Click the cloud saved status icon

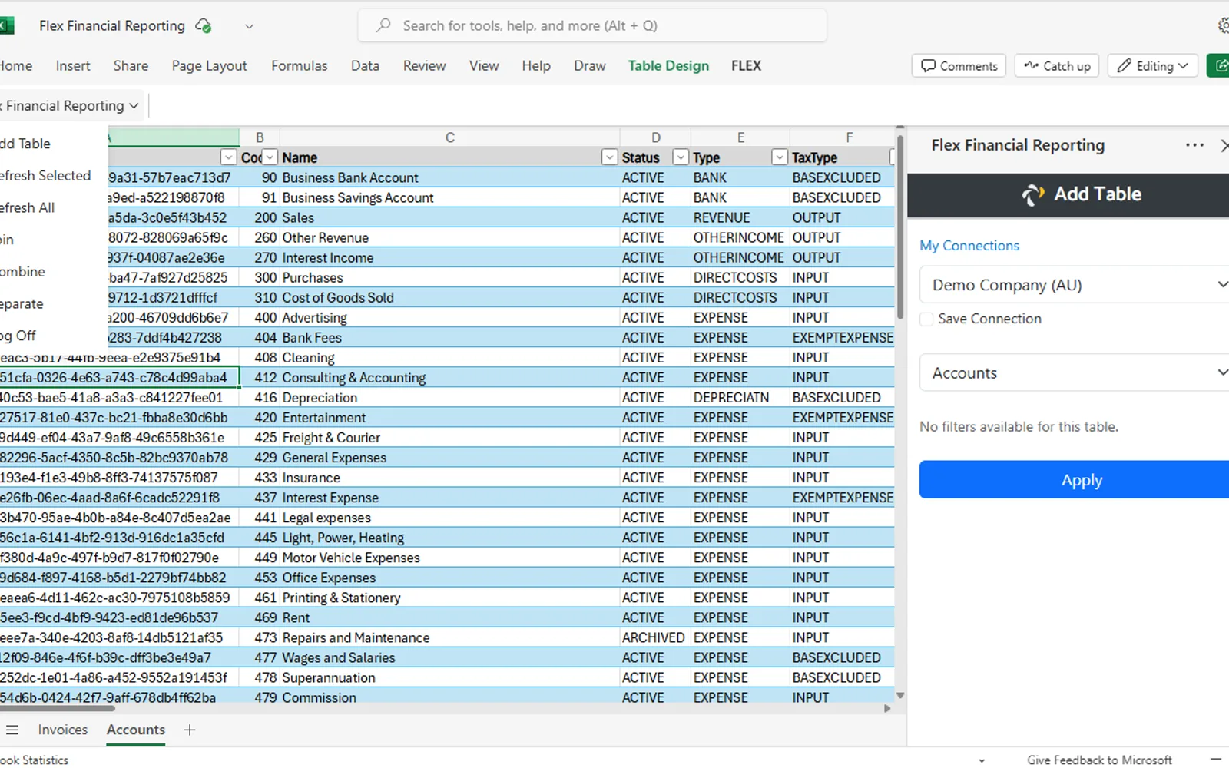[204, 26]
